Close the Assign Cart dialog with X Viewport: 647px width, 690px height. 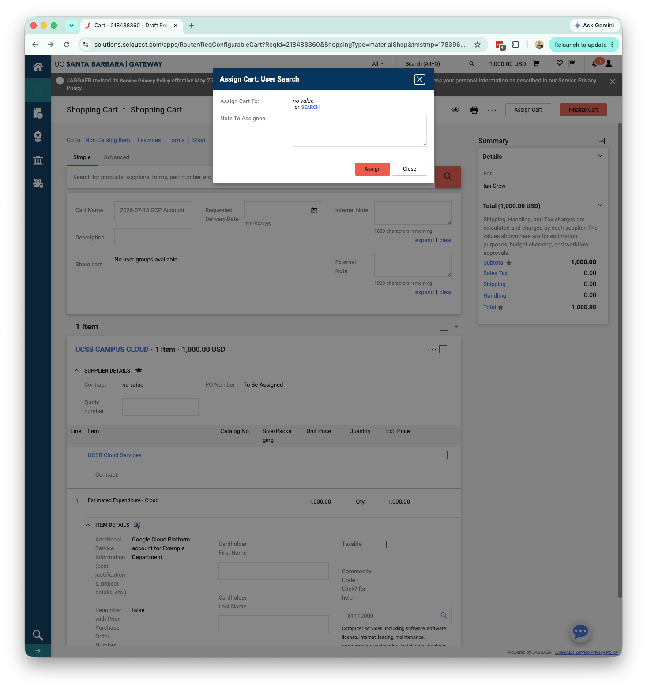pos(420,79)
